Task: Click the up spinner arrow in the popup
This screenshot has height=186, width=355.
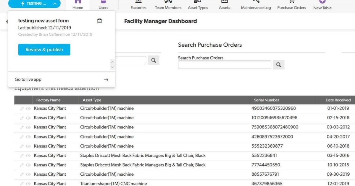Action: (x=112, y=62)
